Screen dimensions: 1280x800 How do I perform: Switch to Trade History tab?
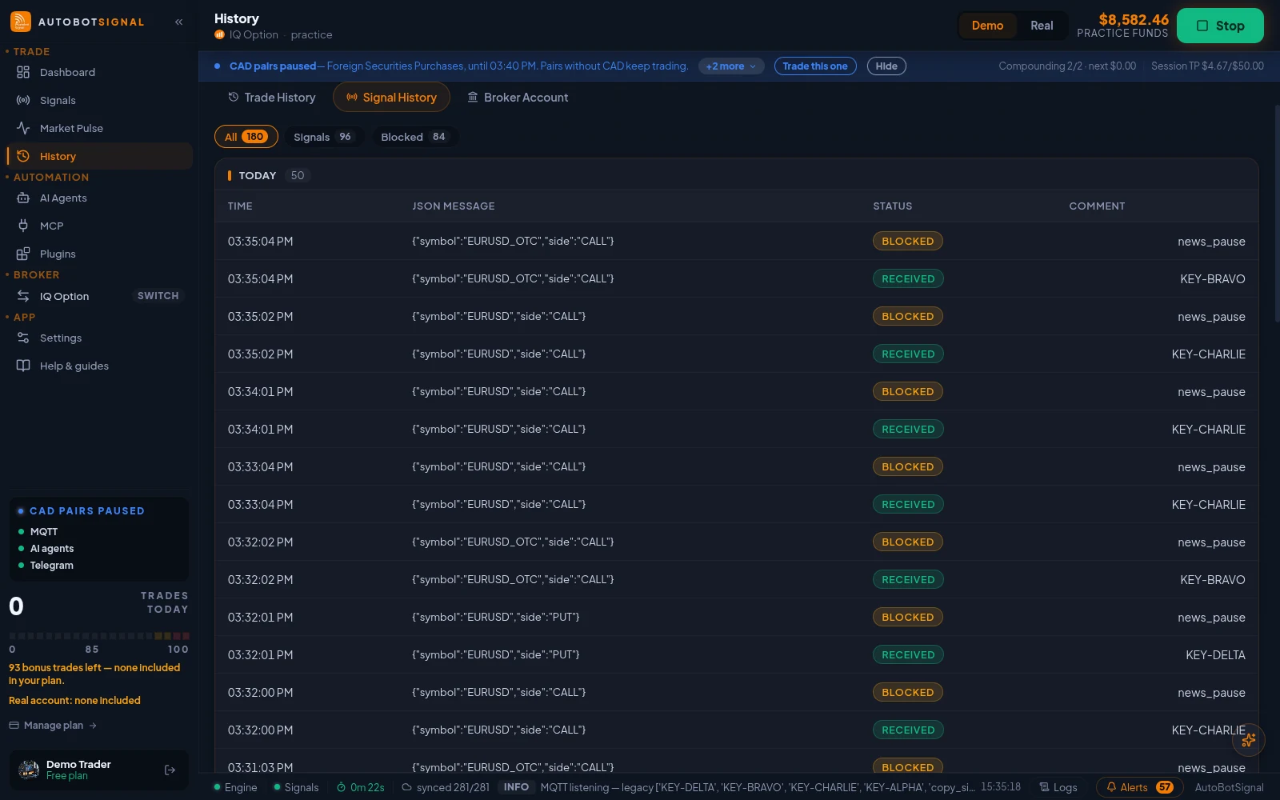(272, 98)
